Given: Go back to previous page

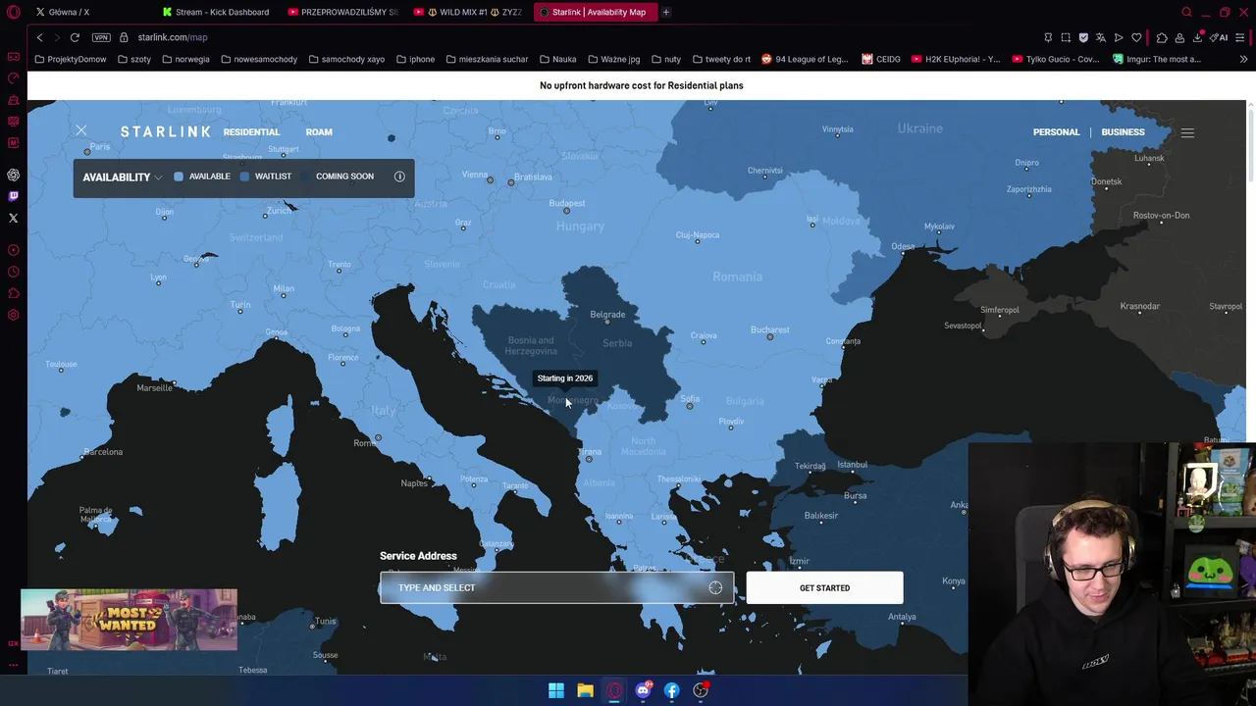Looking at the screenshot, I should (x=39, y=37).
